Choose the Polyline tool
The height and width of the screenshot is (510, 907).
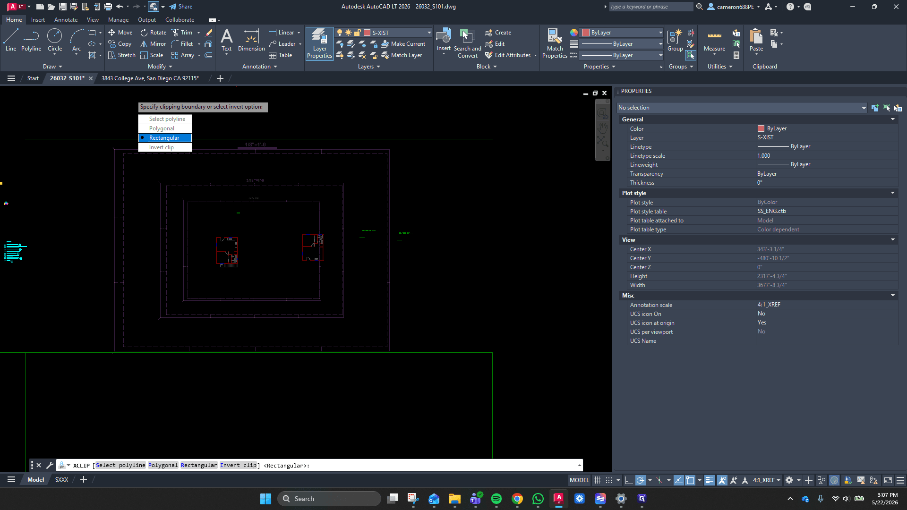coord(31,40)
